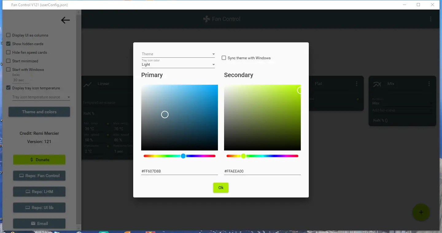Viewport: 442px width, 233px height.
Task: Click the Primary hex field #FF607D8B
Action: (180, 171)
